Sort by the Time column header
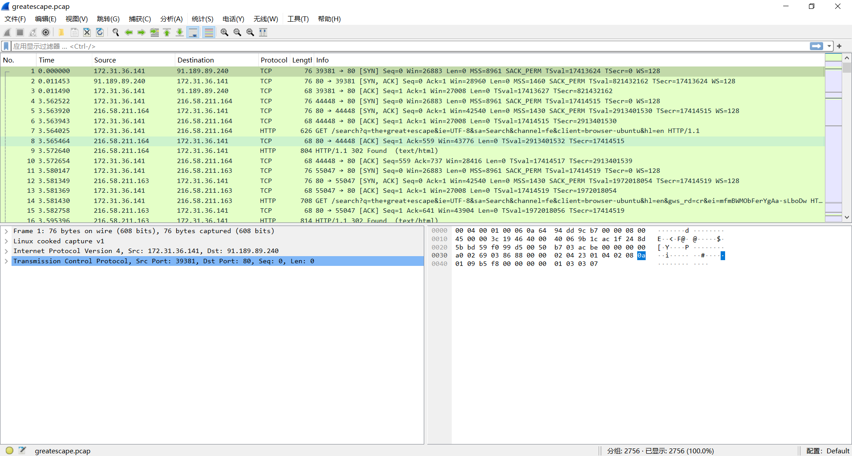Viewport: 852px width, 456px height. tap(64, 60)
